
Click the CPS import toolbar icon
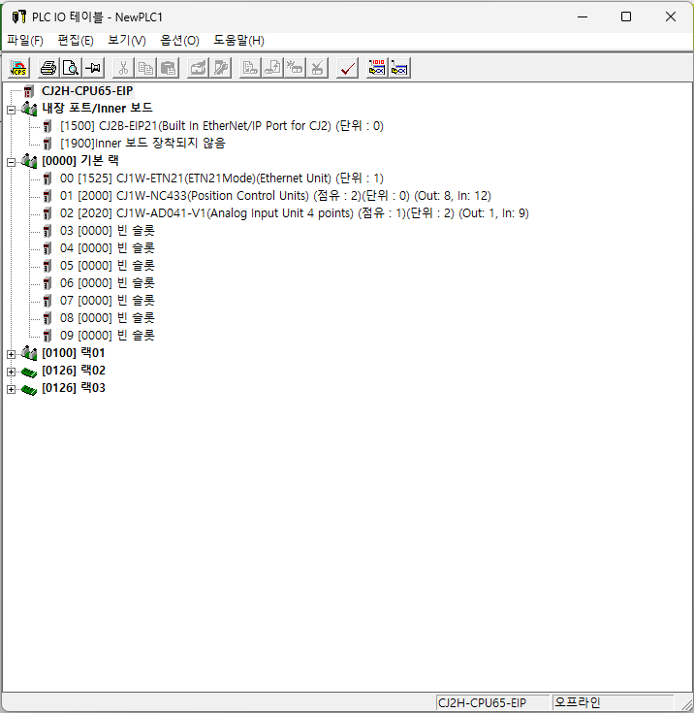(x=19, y=68)
